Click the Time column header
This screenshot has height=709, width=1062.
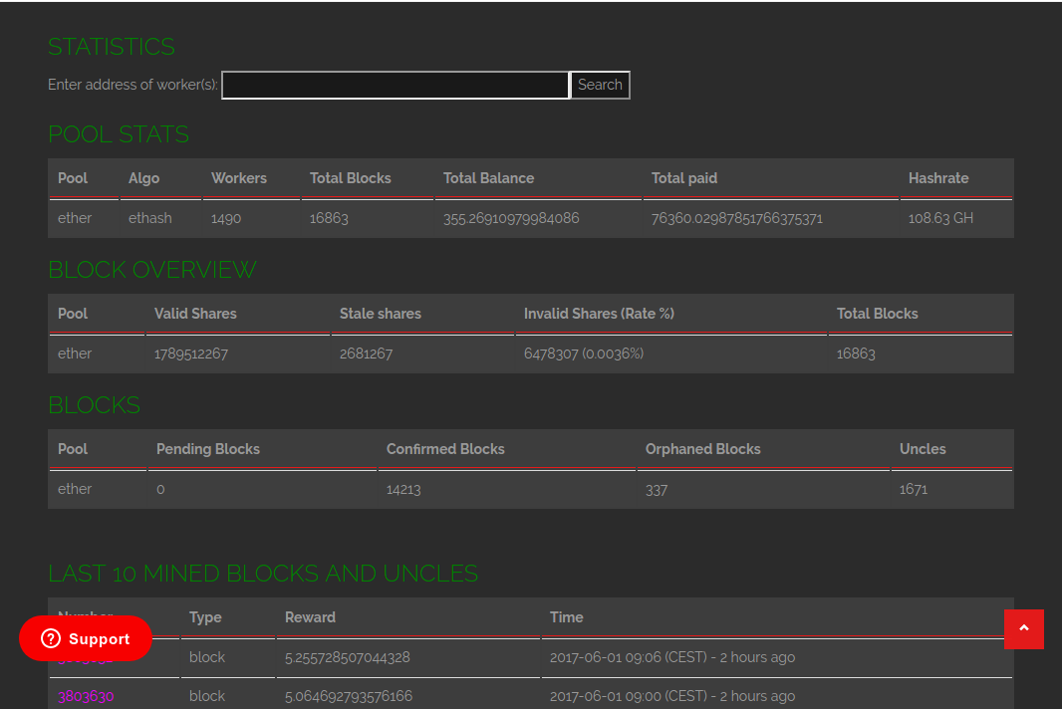tap(566, 617)
